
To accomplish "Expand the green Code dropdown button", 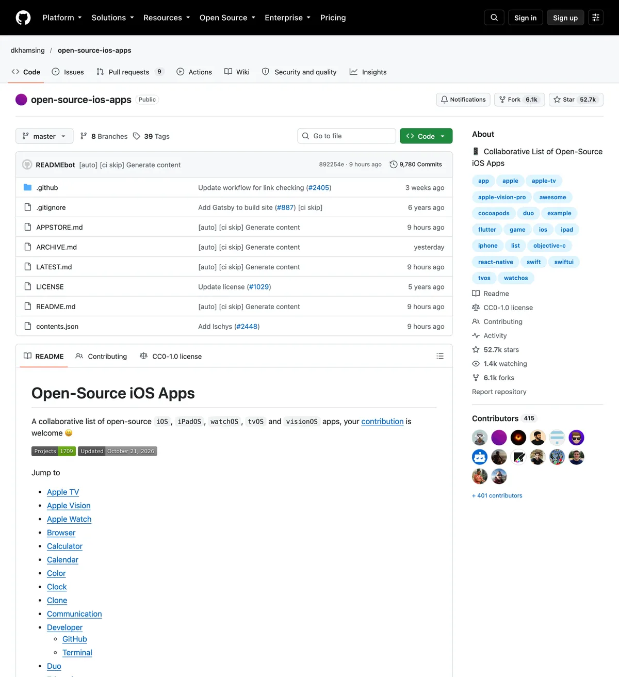I will [426, 136].
